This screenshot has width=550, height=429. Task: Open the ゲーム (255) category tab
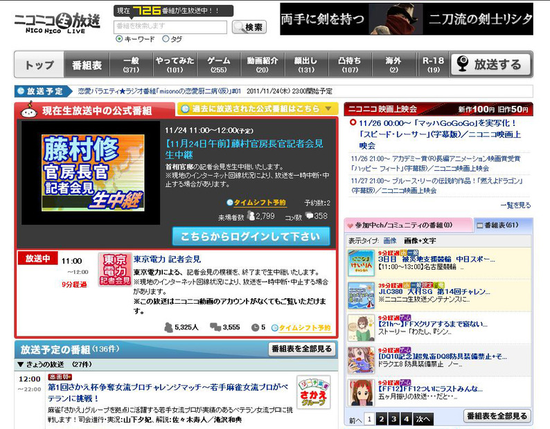[218, 64]
